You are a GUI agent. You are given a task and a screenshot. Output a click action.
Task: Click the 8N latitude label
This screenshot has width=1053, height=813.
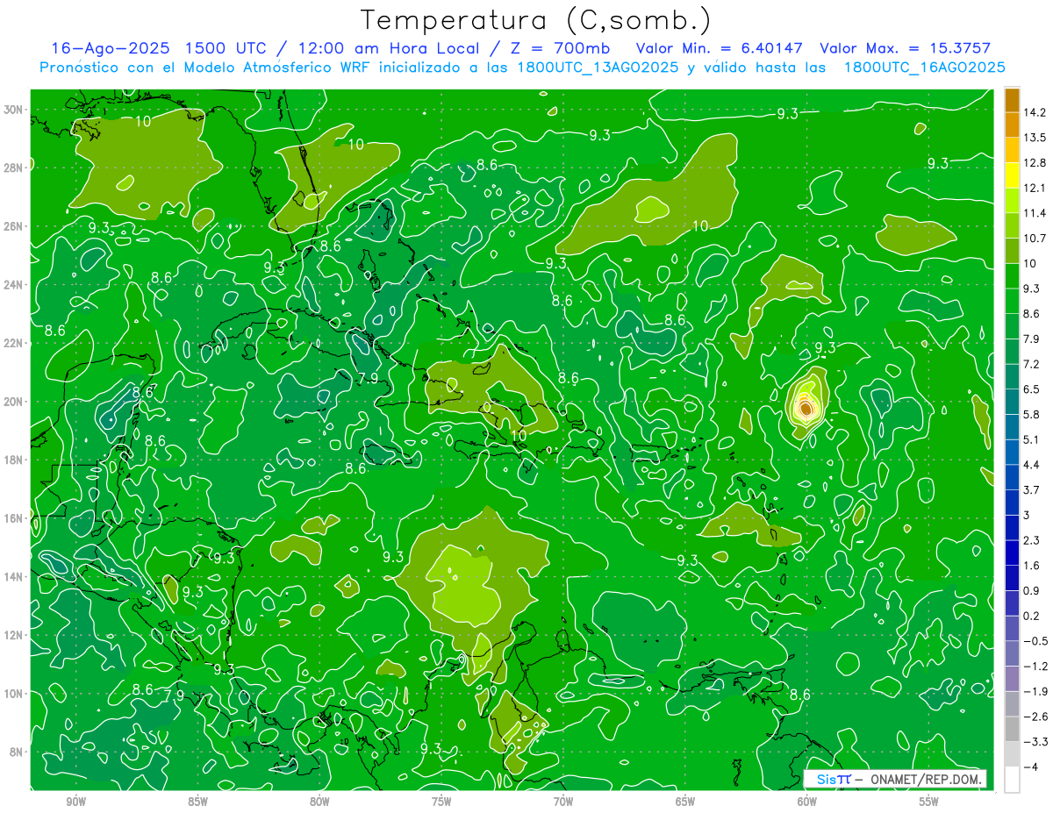point(18,752)
